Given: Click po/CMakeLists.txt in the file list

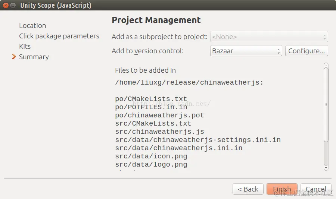Looking at the screenshot, I should (x=151, y=99).
